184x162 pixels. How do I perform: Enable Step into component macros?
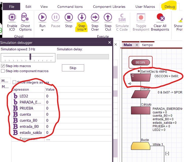(x=3, y=71)
